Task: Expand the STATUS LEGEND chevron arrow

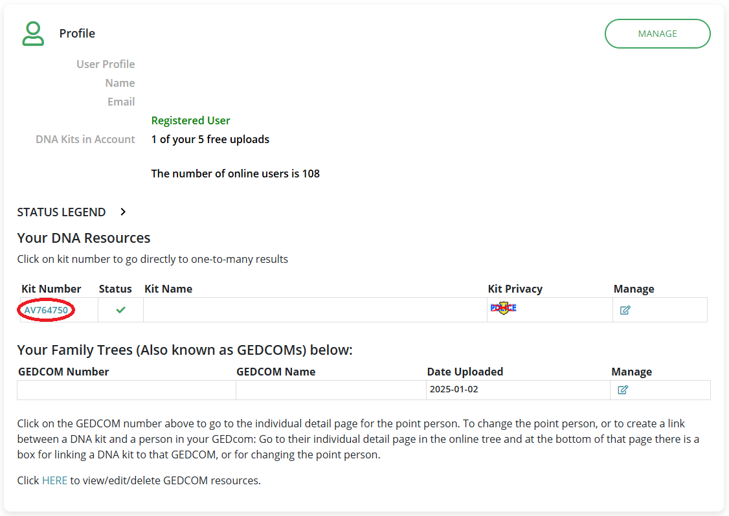Action: [123, 212]
